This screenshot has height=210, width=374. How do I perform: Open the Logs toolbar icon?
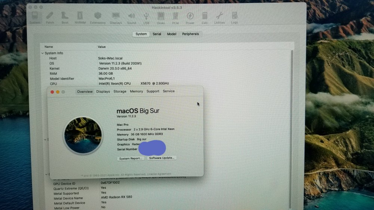(234, 18)
